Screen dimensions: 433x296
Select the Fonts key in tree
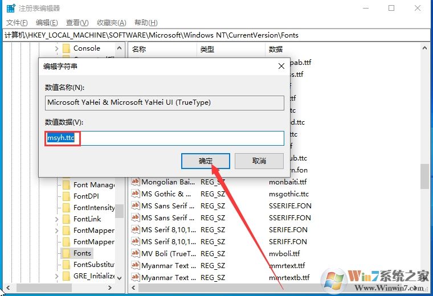(x=82, y=253)
